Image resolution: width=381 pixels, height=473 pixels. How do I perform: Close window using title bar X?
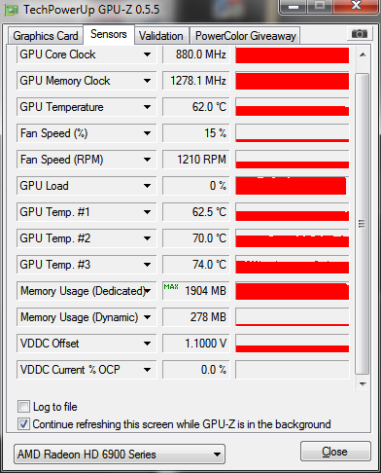pyautogui.click(x=357, y=6)
